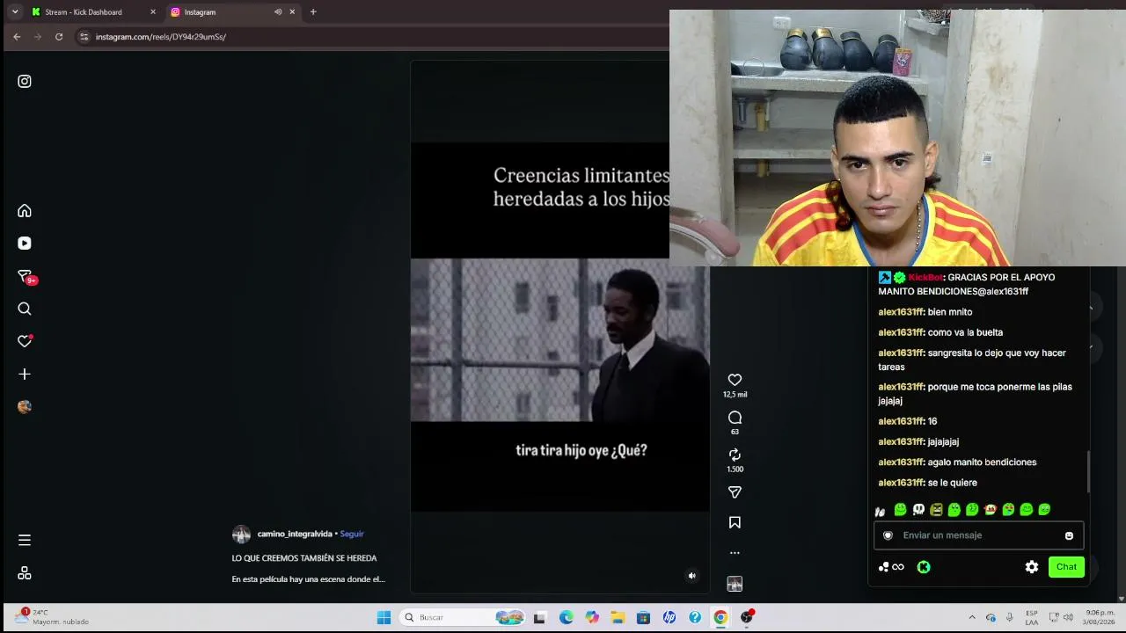Mute the Instagram tab via its speaker icon
Image resolution: width=1126 pixels, height=633 pixels.
tap(278, 12)
